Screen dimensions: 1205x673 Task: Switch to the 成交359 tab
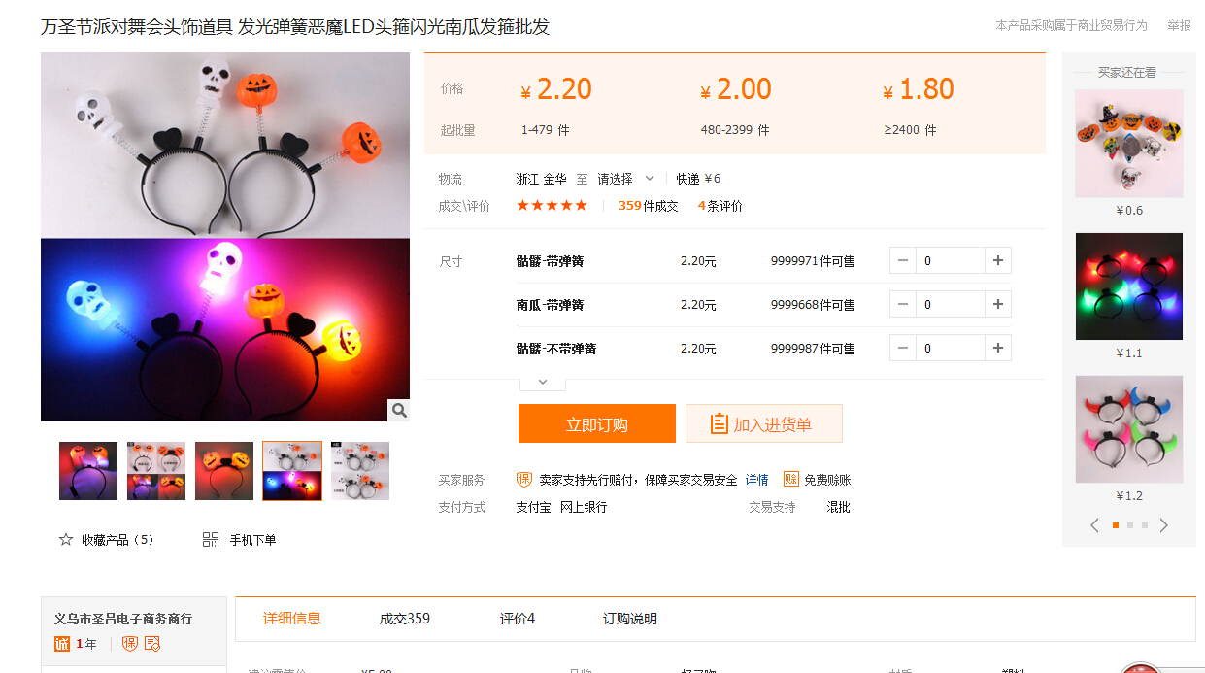click(x=404, y=619)
